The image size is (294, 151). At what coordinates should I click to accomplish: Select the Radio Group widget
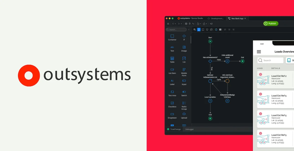tap(184, 106)
